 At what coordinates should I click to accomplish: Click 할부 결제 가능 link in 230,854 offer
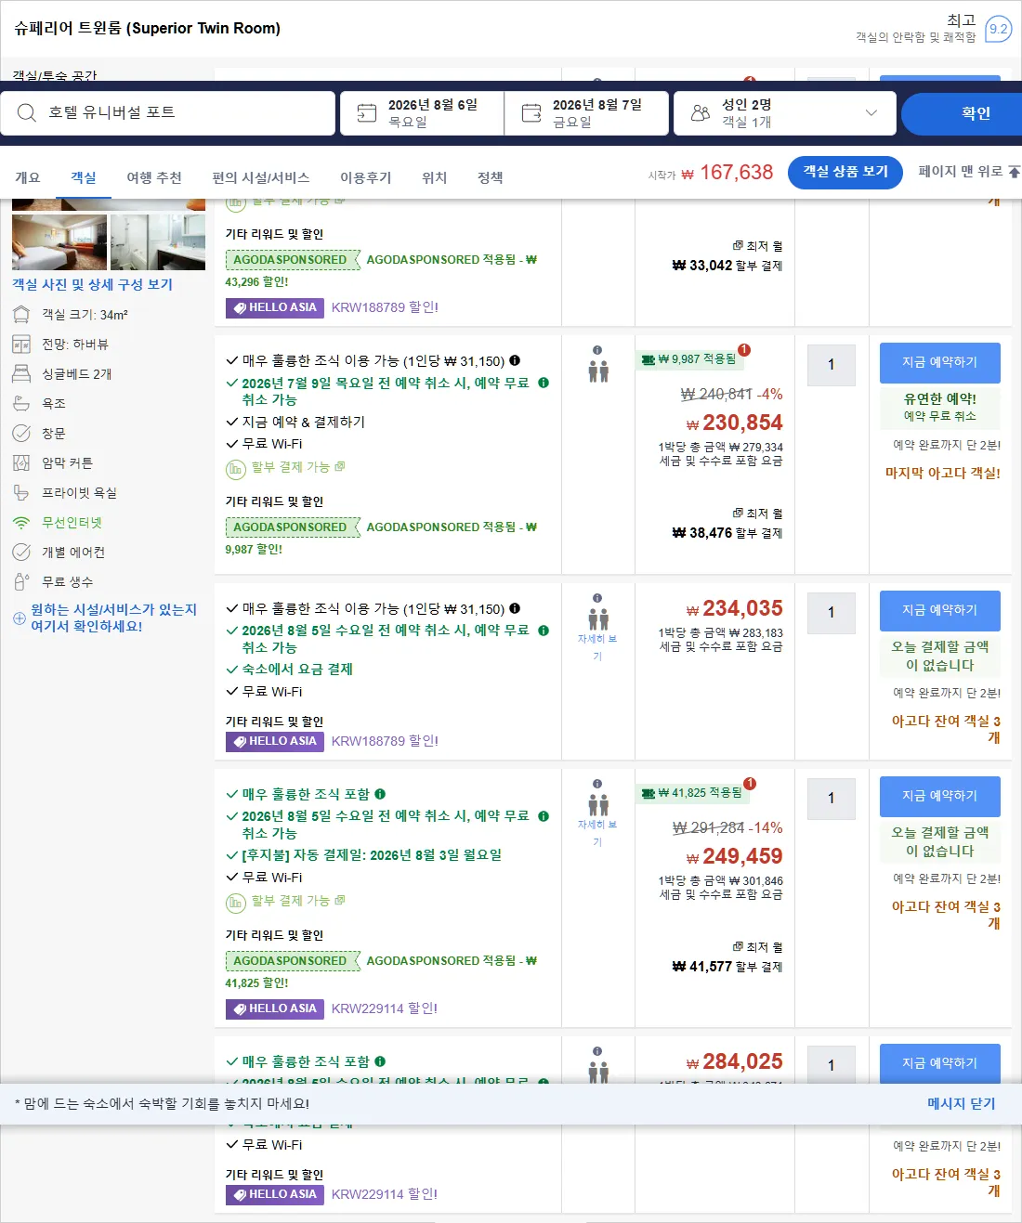pyautogui.click(x=297, y=467)
